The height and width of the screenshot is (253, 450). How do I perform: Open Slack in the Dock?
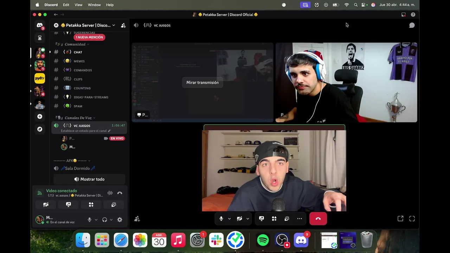216,240
